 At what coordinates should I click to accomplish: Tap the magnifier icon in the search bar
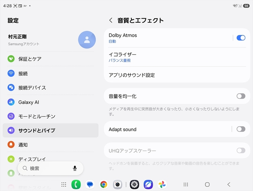(25, 168)
